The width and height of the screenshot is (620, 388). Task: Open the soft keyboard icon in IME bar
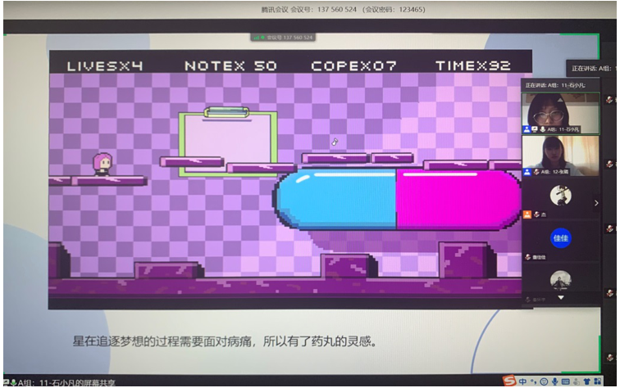point(565,381)
